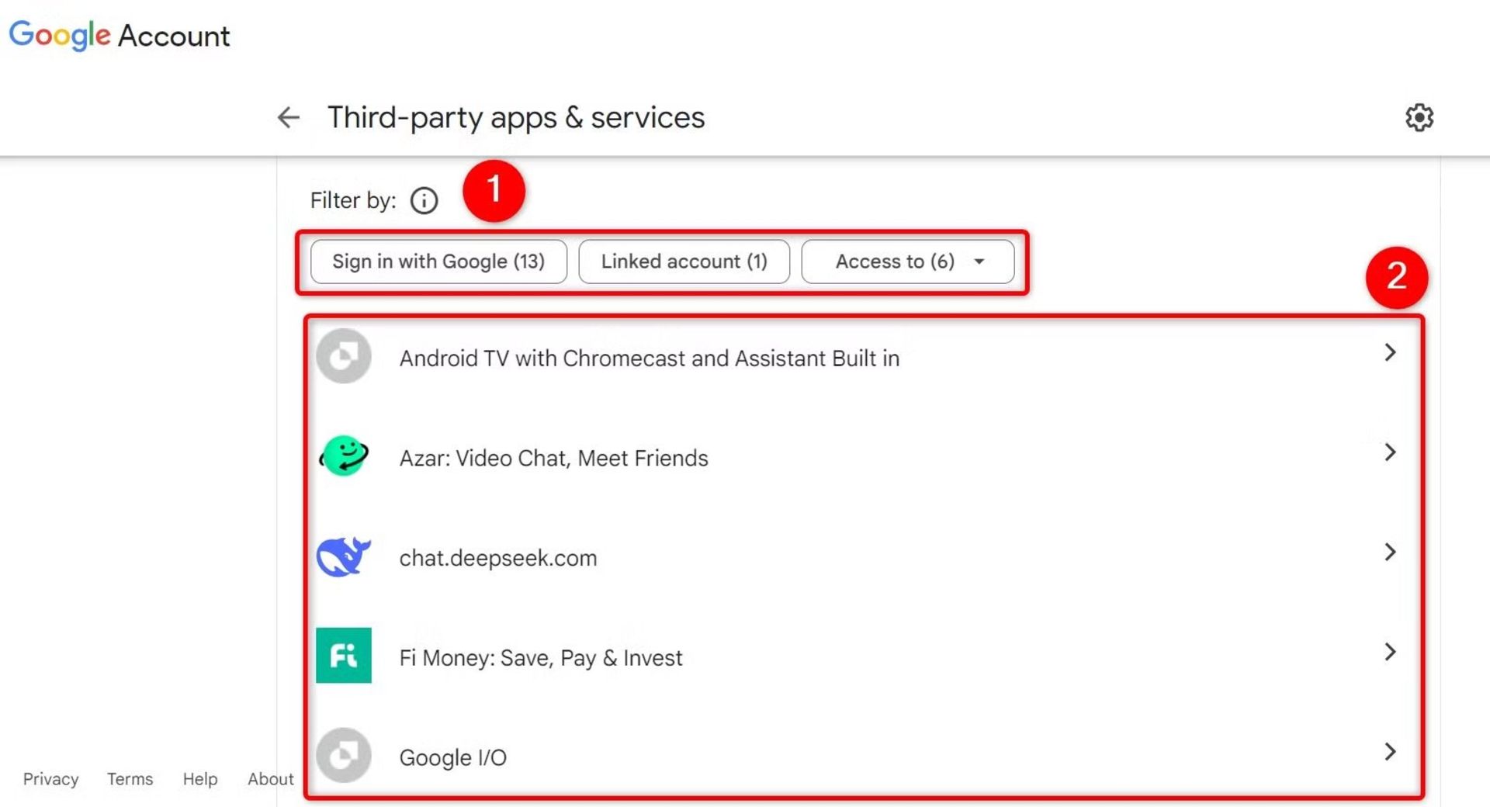Open the Access to dropdown filter

(x=907, y=261)
